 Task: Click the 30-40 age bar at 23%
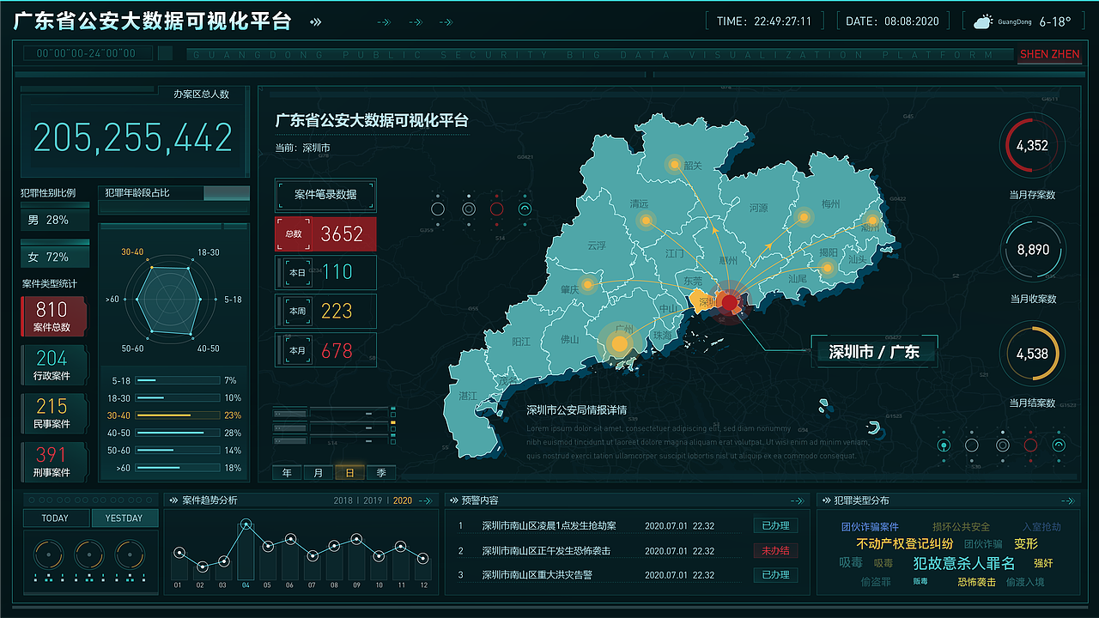point(178,415)
